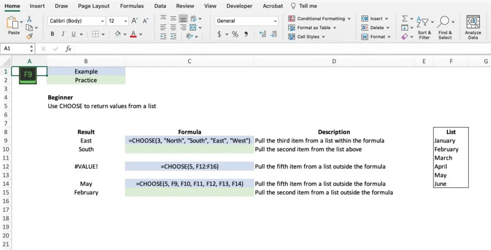This screenshot has width=491, height=250.
Task: Toggle Underline formatting
Action: pyautogui.click(x=73, y=34)
